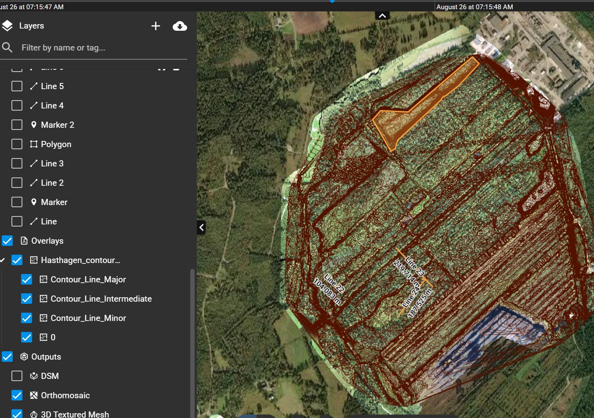Click the cloud download icon
The width and height of the screenshot is (594, 418).
tap(180, 26)
